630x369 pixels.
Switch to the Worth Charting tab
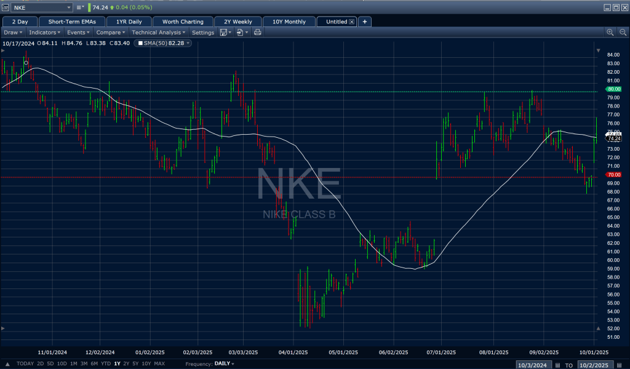[183, 22]
